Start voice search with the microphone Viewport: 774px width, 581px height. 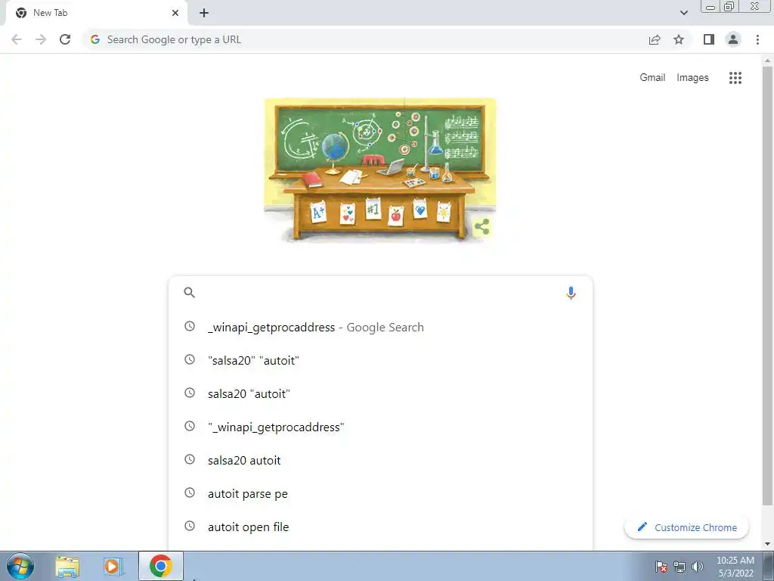pos(571,293)
